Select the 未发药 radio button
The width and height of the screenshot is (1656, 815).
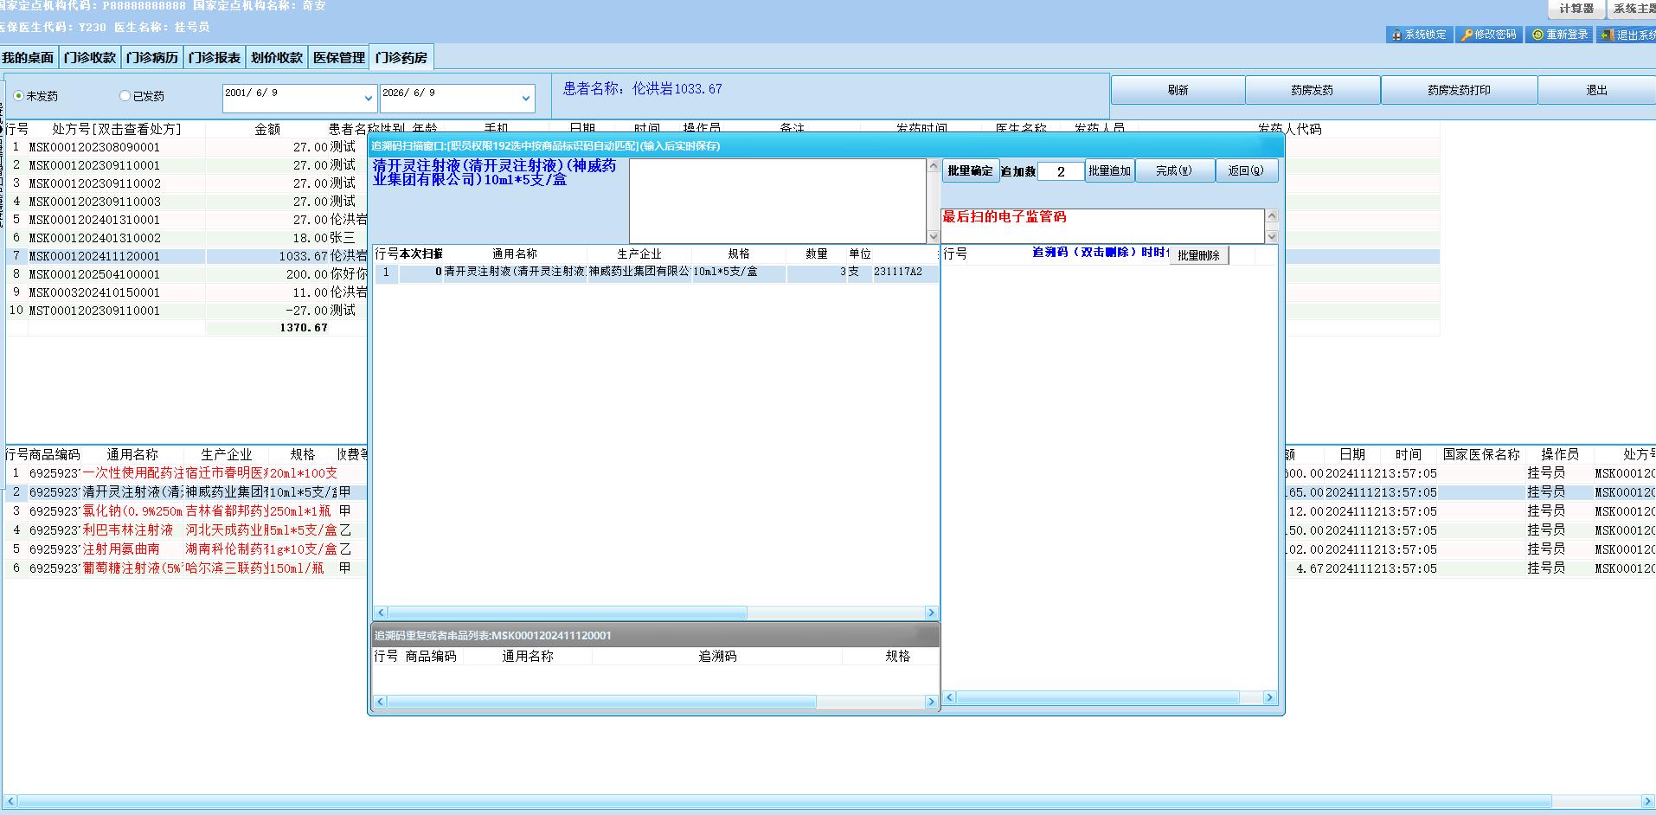[19, 96]
